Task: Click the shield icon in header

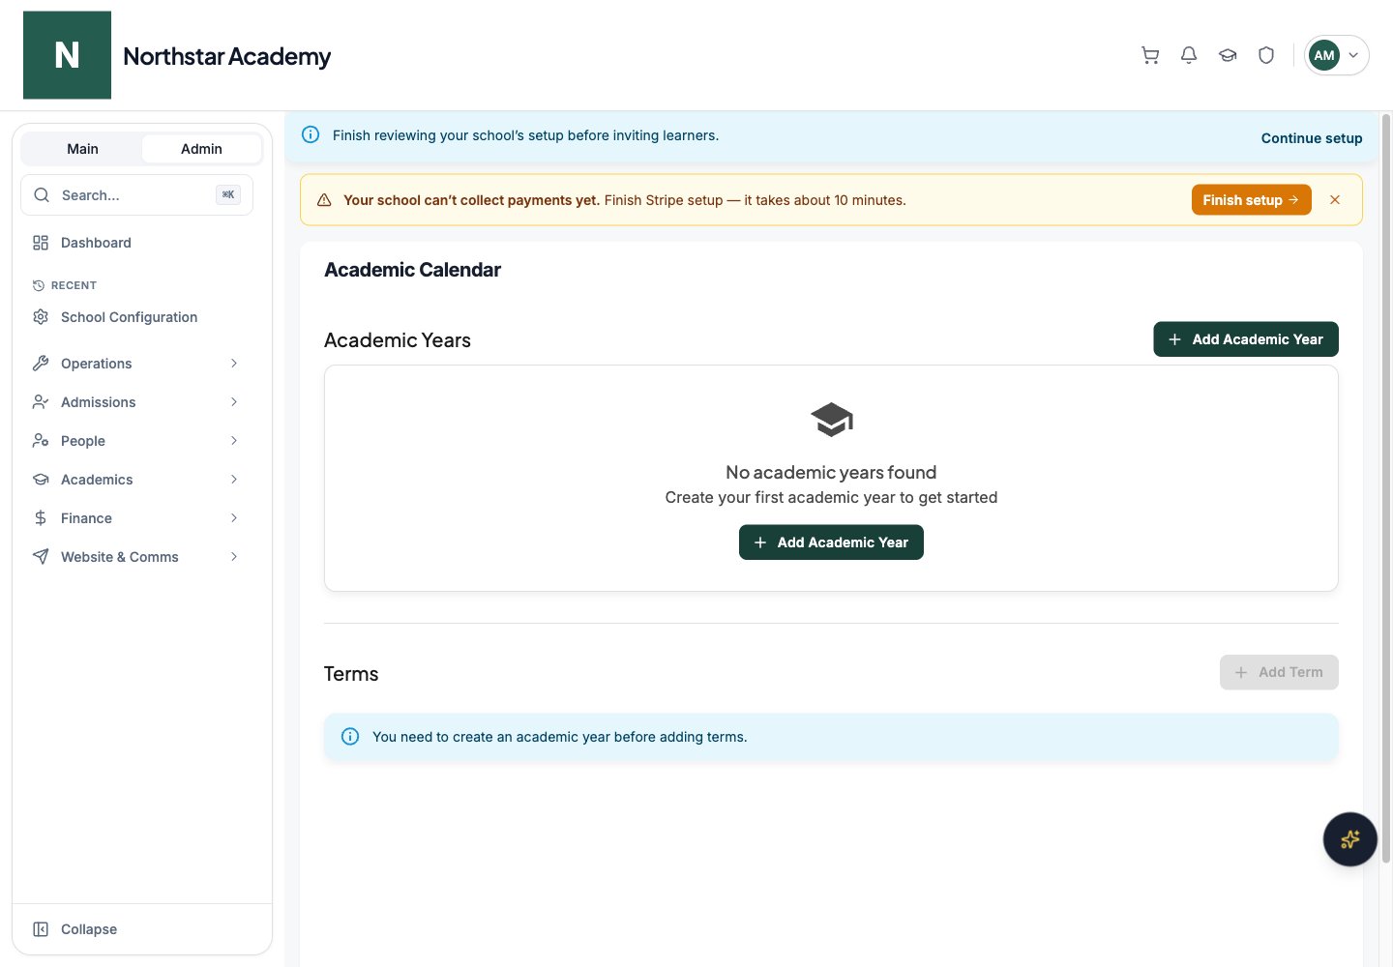Action: coord(1266,55)
